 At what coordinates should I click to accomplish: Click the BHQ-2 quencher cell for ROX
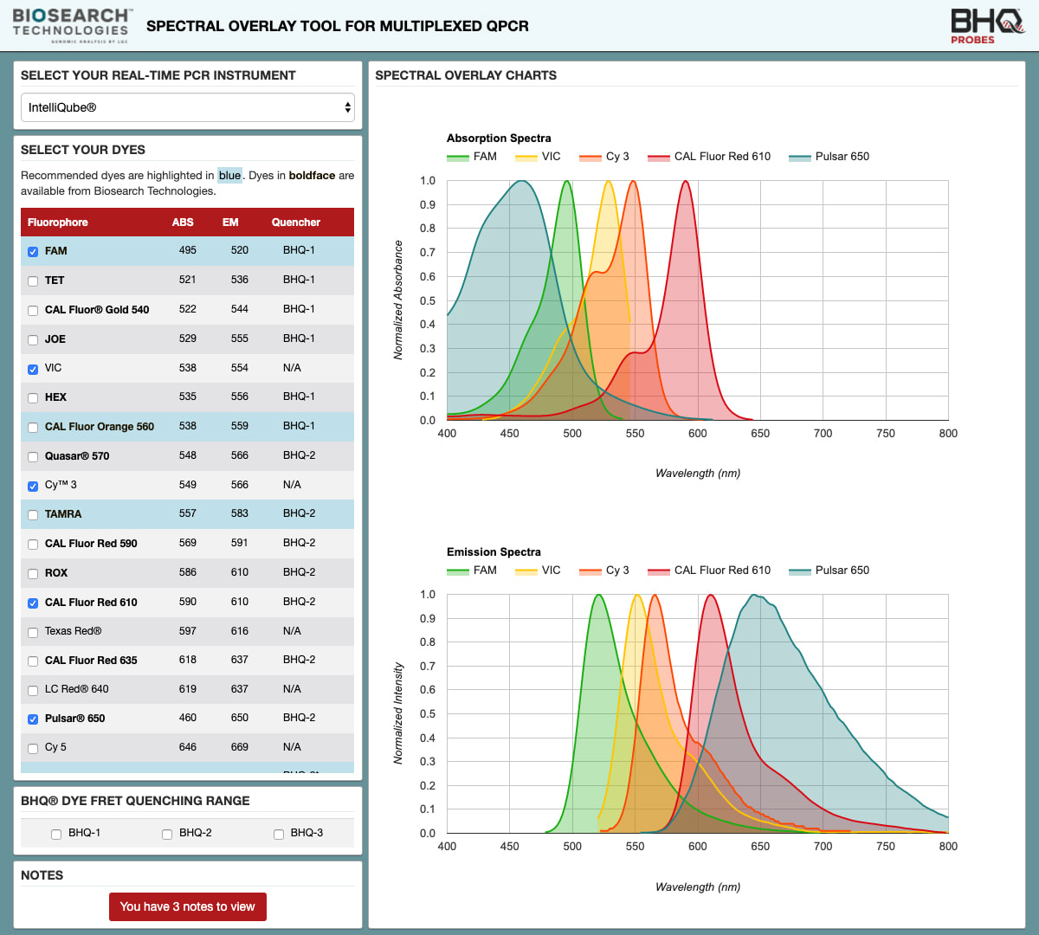[x=299, y=572]
